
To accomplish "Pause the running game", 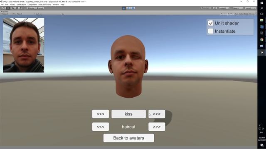I will click(128, 8).
